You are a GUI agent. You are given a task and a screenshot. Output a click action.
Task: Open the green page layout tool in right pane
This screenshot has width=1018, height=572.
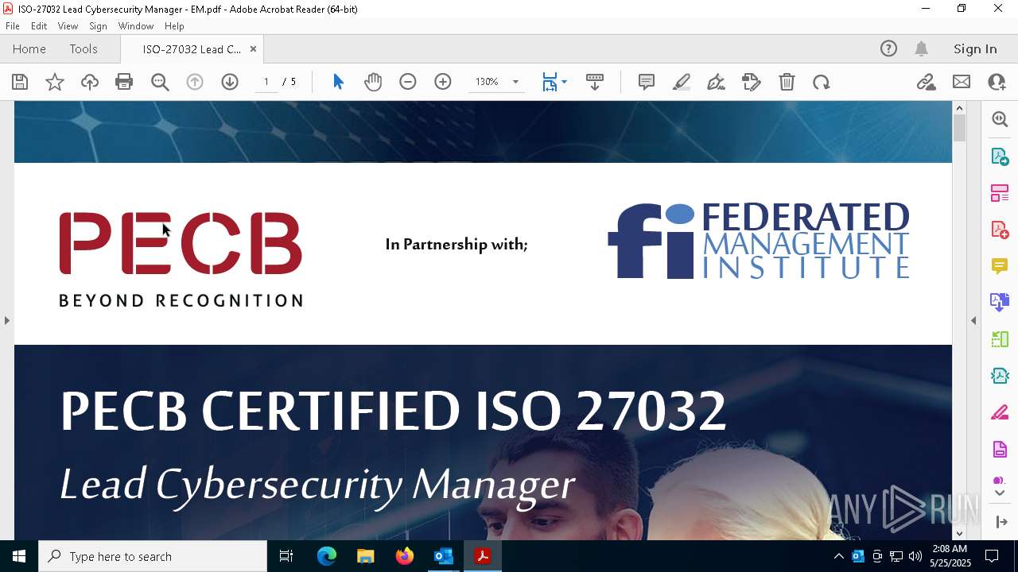pyautogui.click(x=1000, y=339)
